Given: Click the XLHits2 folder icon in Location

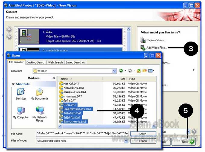Looking at the screenshot, I should click(36, 71).
